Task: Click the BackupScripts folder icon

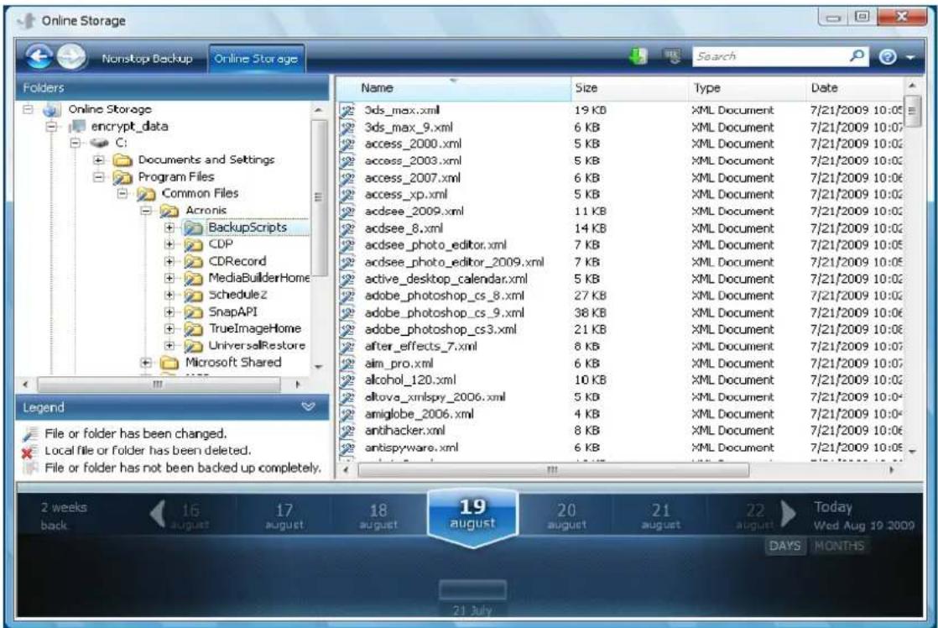Action: [x=193, y=228]
